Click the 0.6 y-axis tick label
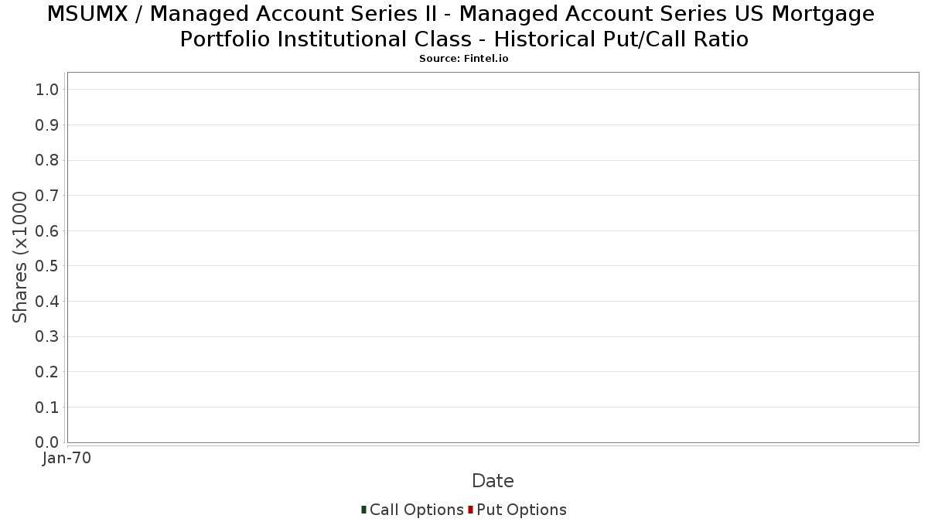This screenshot has width=928, height=522. [47, 231]
